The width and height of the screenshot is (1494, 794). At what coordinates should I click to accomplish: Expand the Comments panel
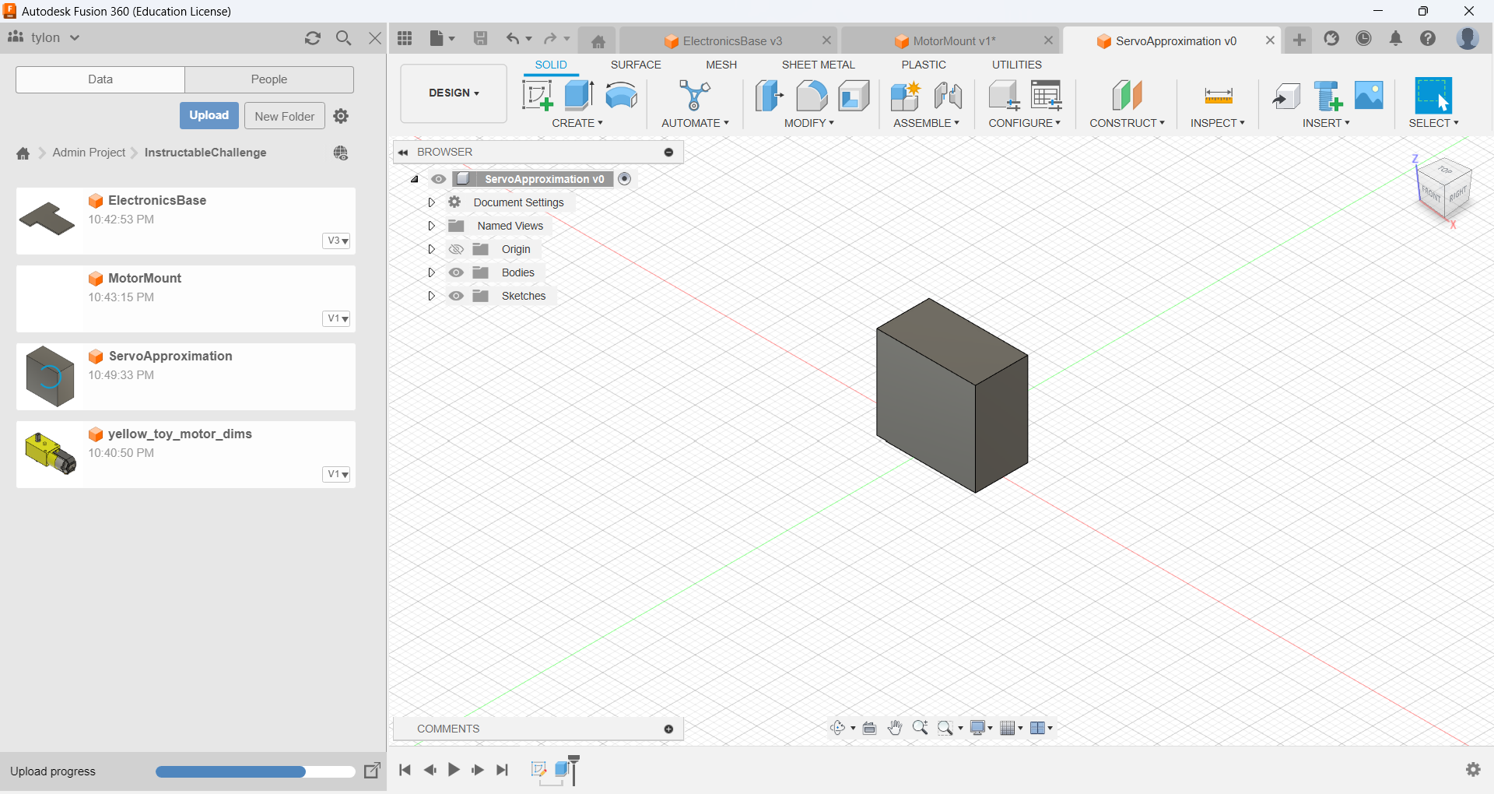pos(668,729)
